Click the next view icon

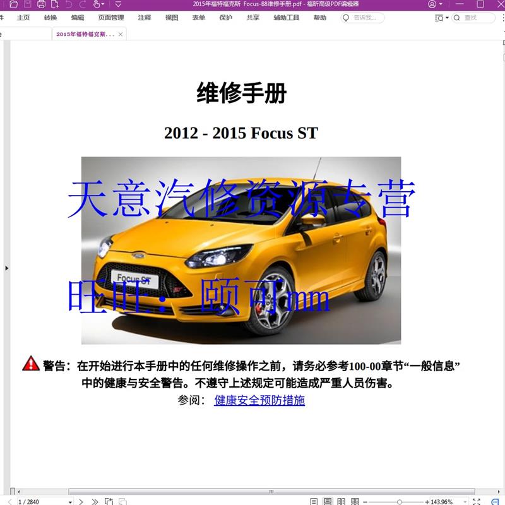coord(122,501)
